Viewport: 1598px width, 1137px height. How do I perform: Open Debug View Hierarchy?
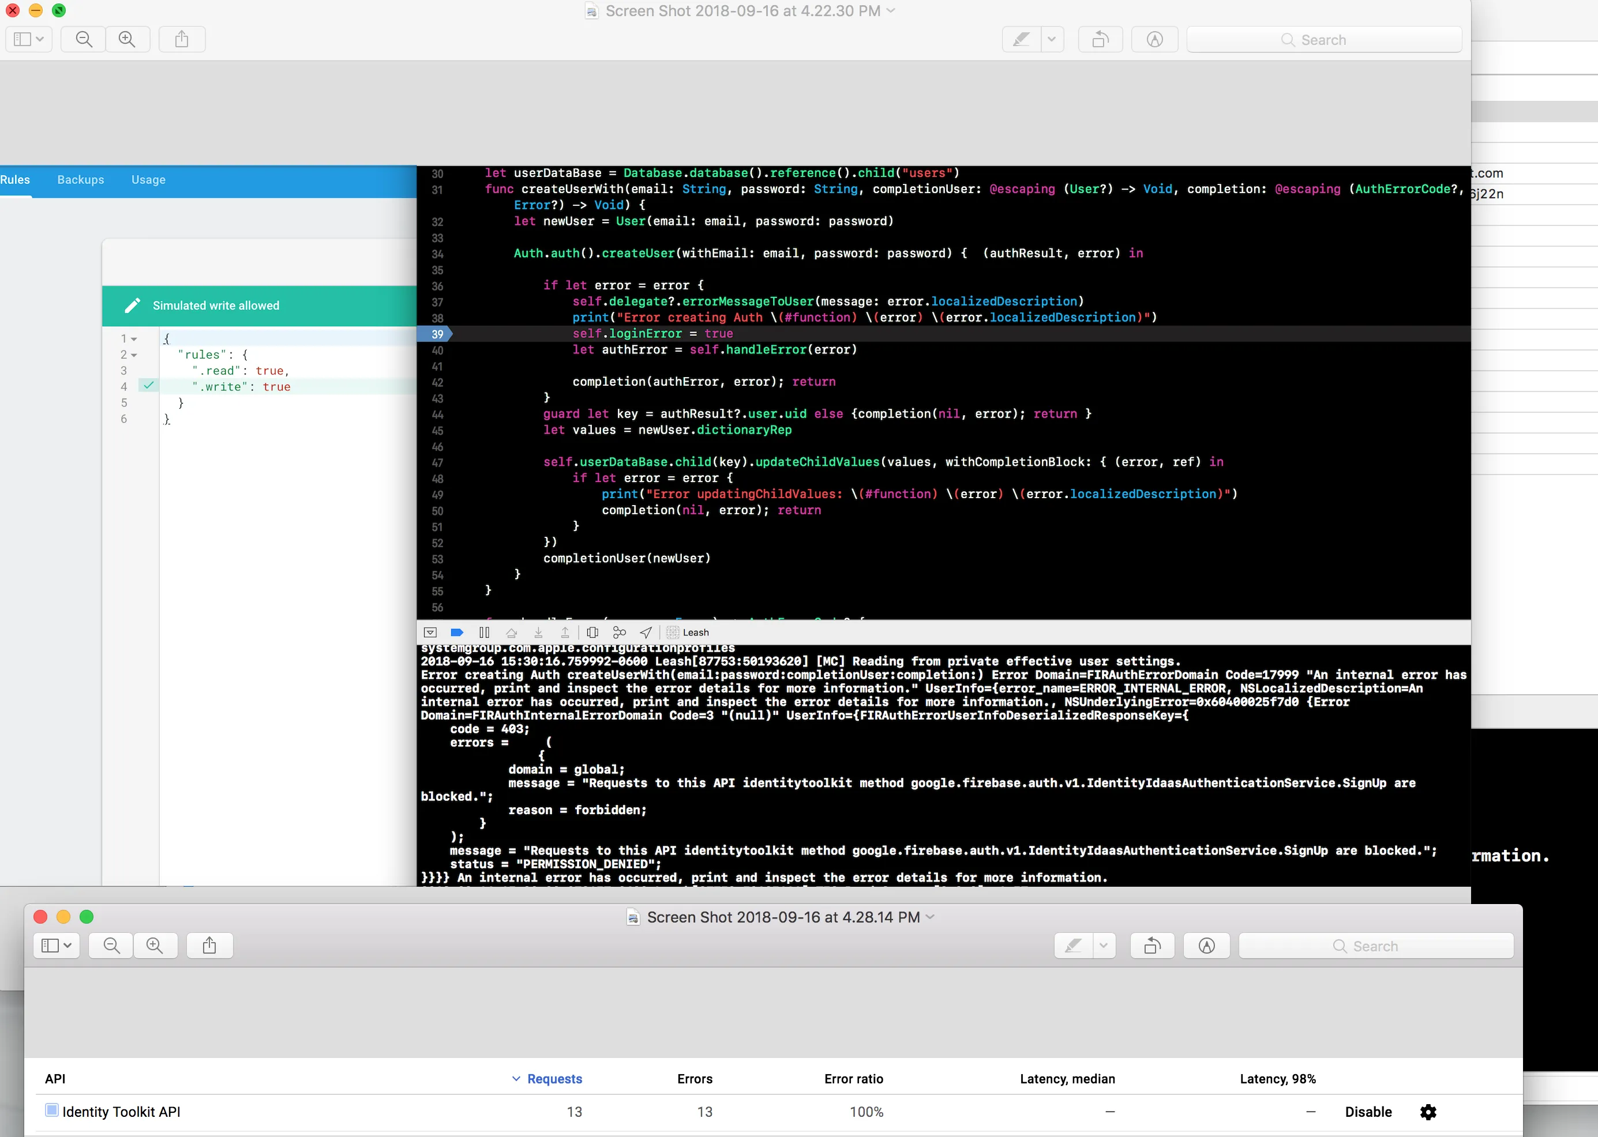click(x=592, y=632)
